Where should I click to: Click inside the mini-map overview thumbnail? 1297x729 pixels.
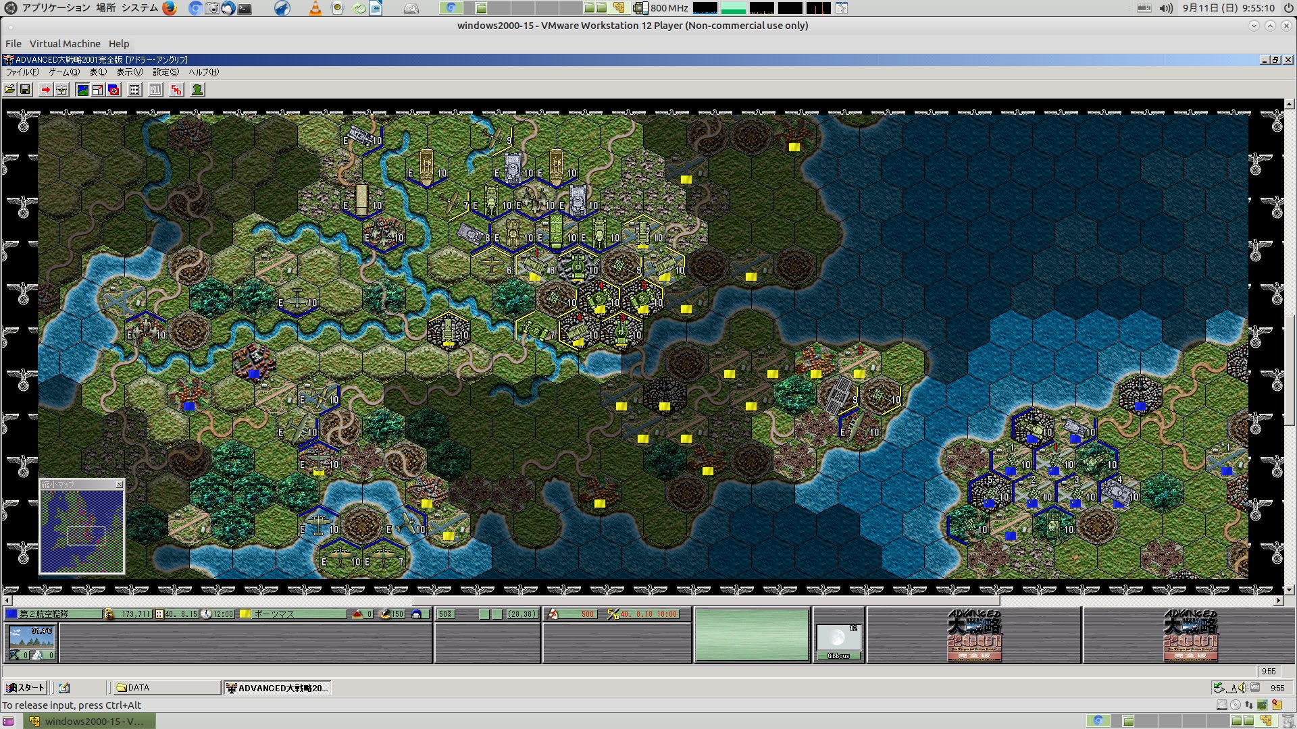82,531
